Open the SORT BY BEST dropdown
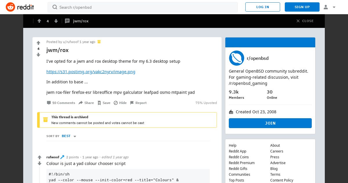348x183 pixels. [62, 136]
